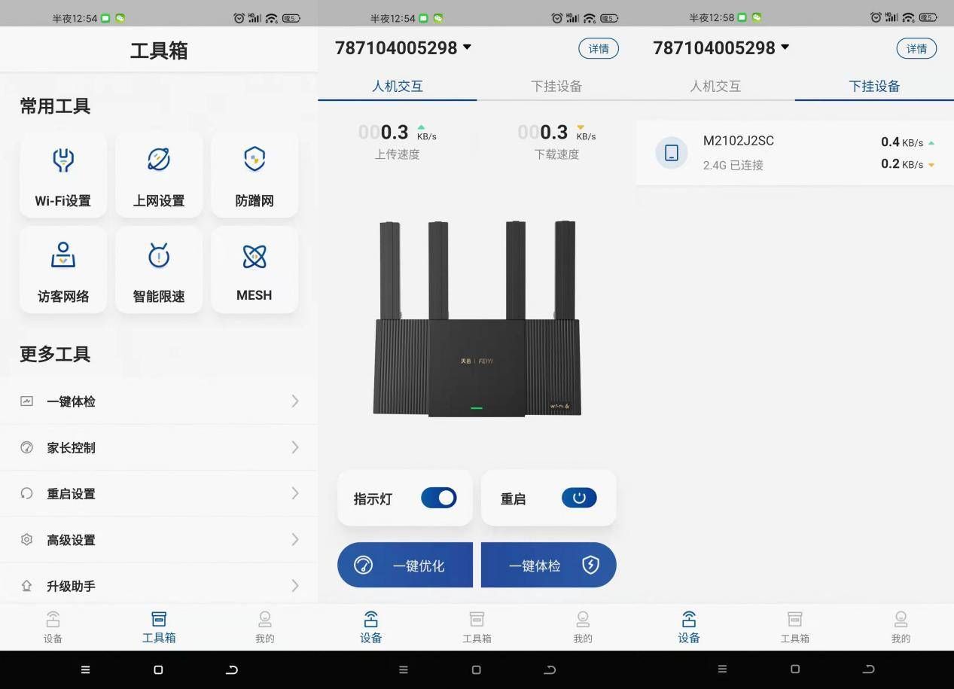Open the MESH network icon
The height and width of the screenshot is (689, 954).
point(255,256)
